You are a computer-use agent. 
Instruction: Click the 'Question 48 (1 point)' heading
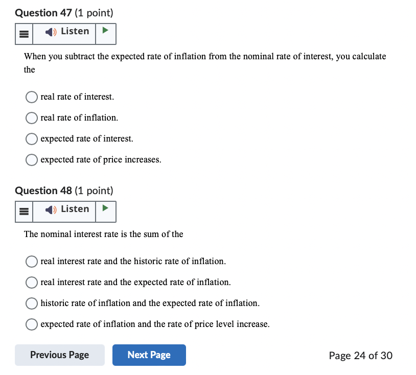(63, 191)
